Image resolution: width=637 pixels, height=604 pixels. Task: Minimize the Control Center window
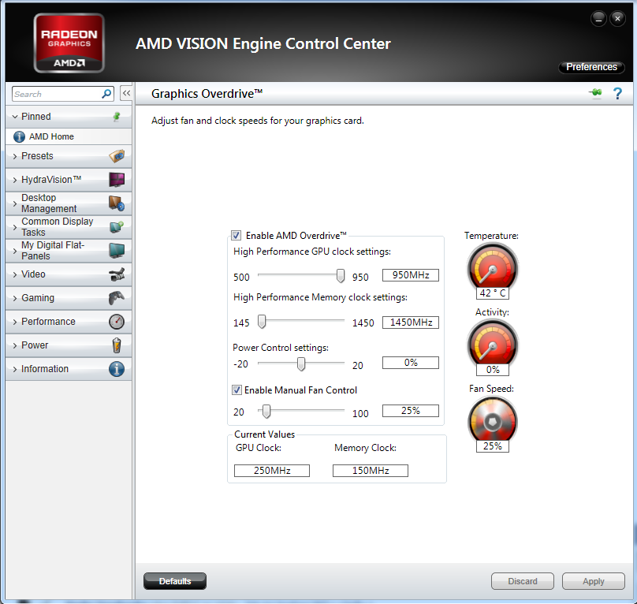pos(598,19)
